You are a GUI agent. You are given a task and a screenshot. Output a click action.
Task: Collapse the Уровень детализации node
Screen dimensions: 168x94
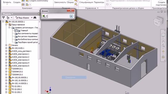click(9, 27)
